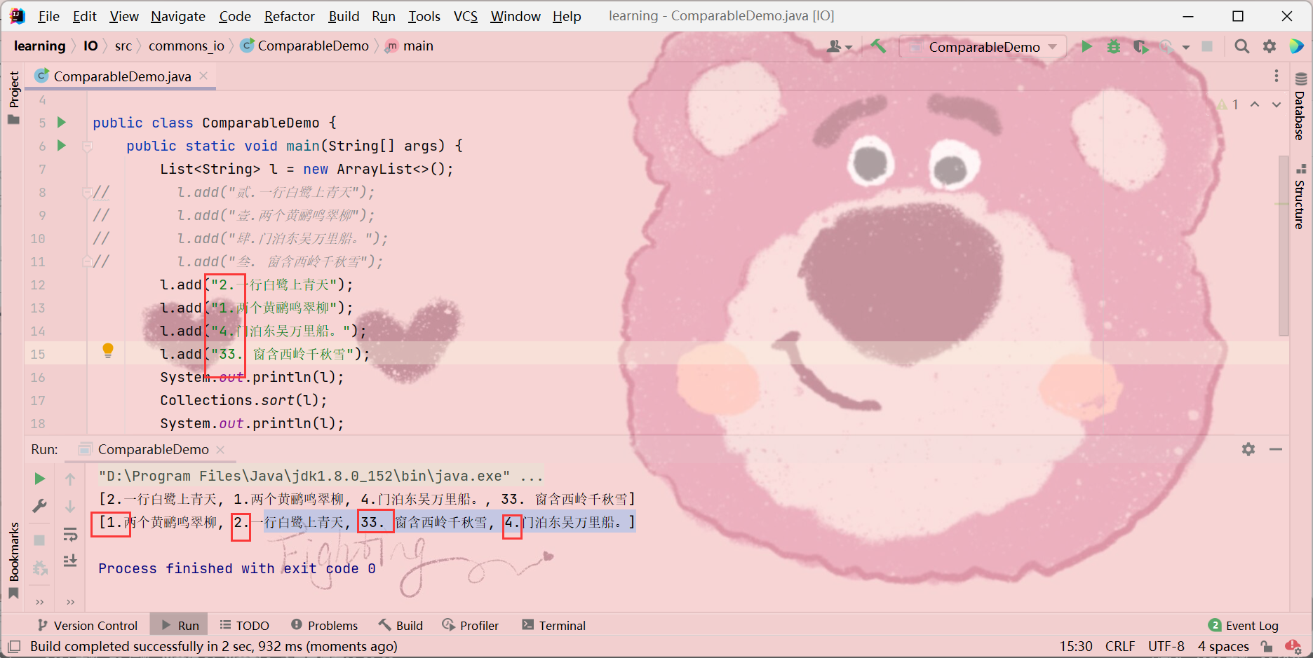Open the Tools menu

pos(424,16)
